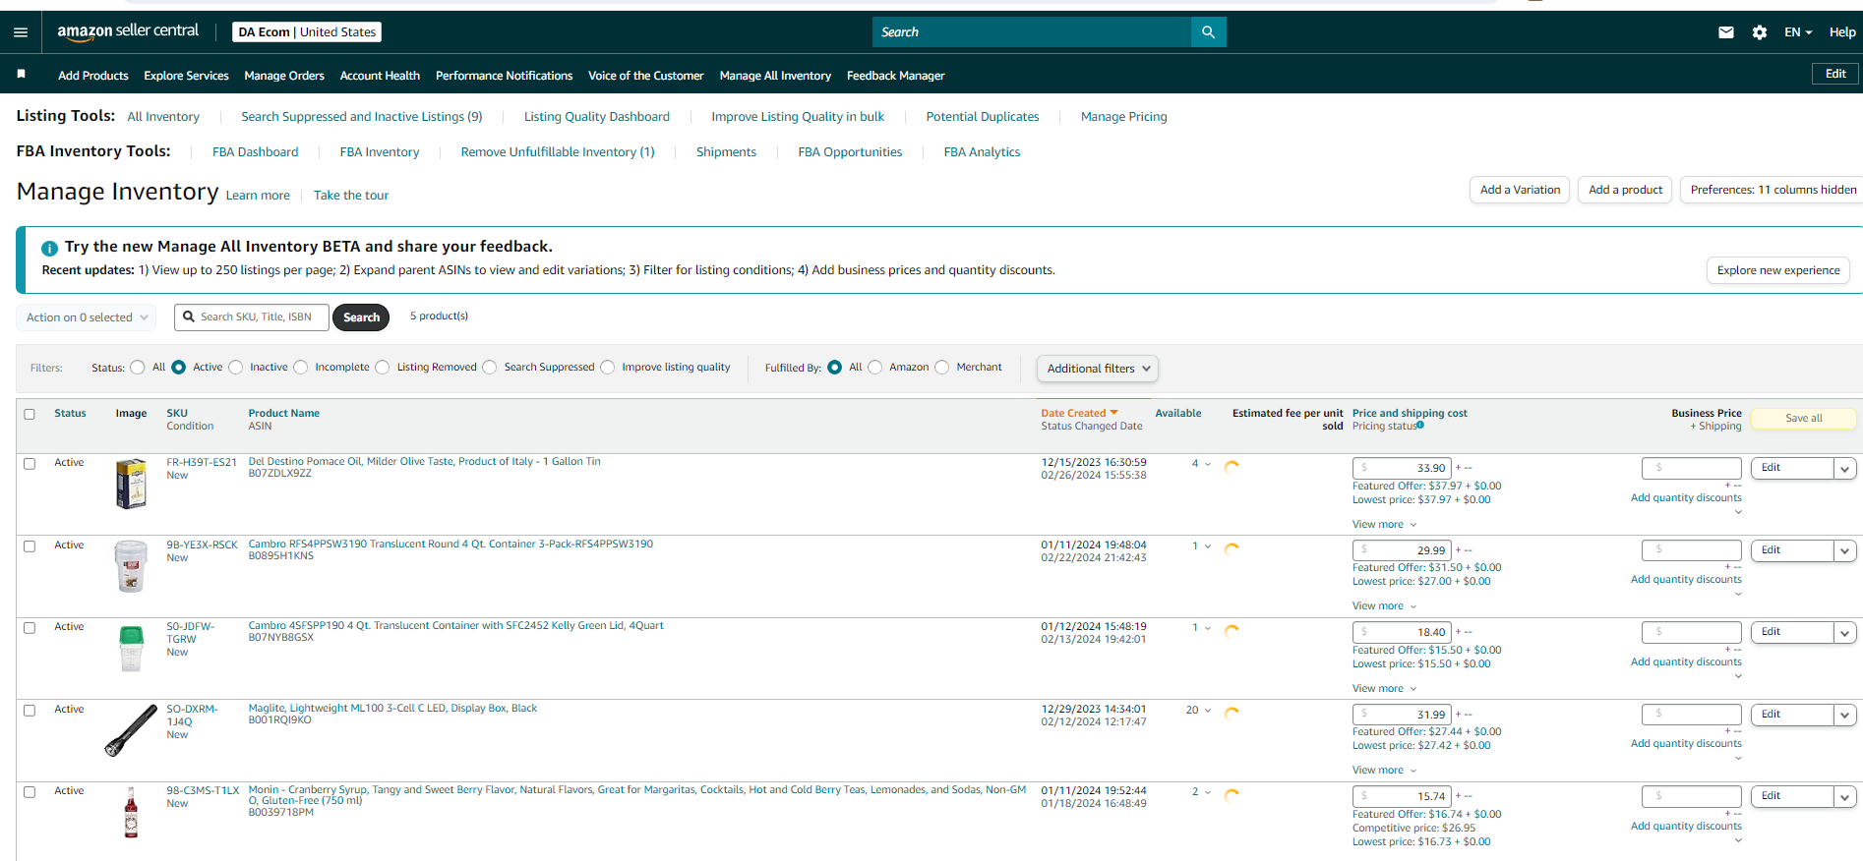1863x861 pixels.
Task: Click the 33.90 price input field
Action: [1402, 469]
